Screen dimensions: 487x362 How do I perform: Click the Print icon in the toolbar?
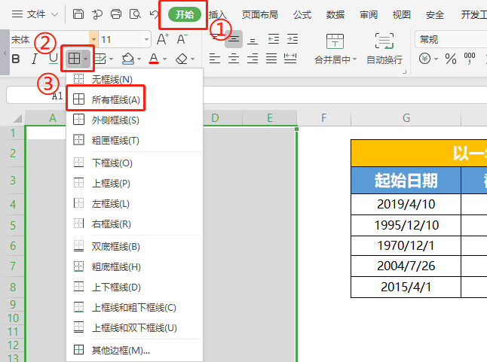click(x=116, y=14)
